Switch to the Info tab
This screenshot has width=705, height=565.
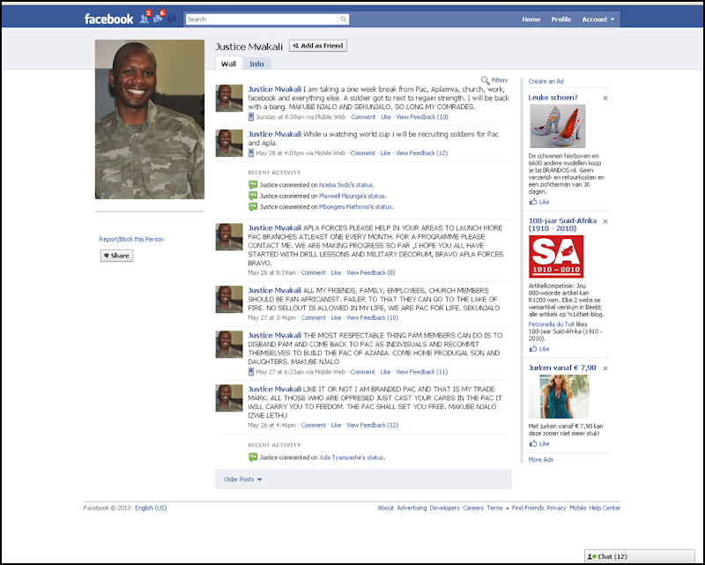(x=256, y=63)
